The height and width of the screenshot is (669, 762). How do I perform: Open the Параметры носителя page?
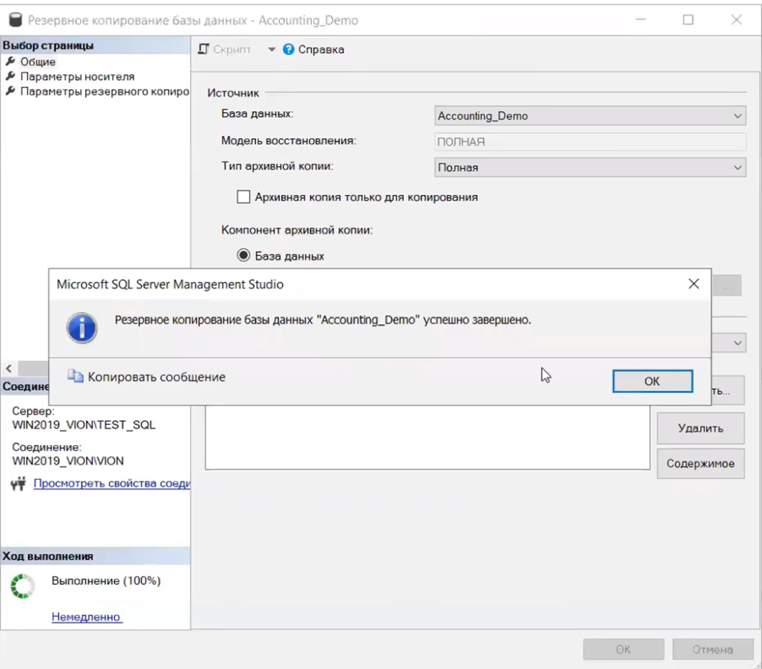[77, 77]
